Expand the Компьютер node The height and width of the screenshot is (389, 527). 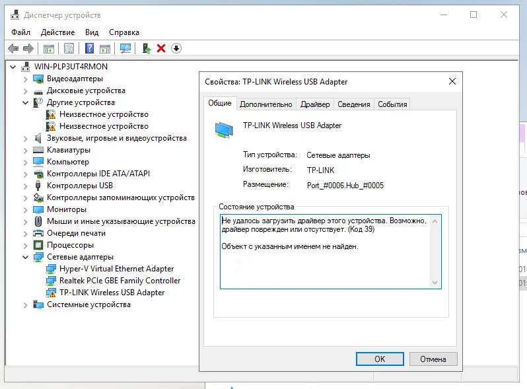[x=26, y=162]
